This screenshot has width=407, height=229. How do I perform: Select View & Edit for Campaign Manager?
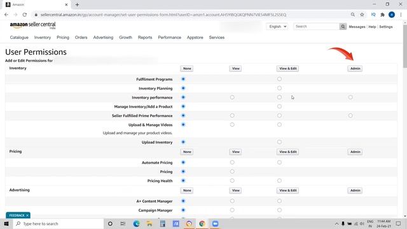coord(279,210)
